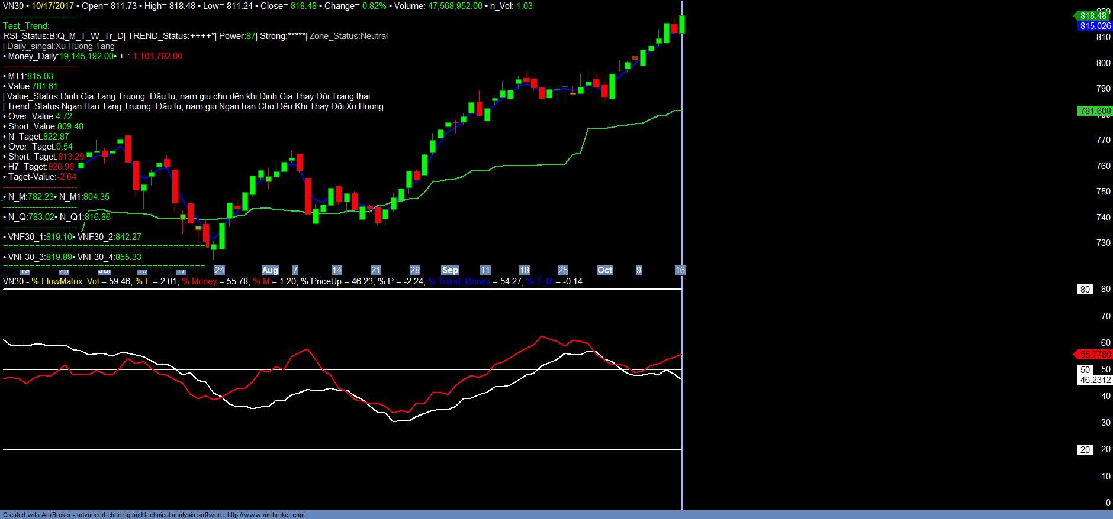Select the boxed 50 level marker
The image size is (1113, 519).
tap(1085, 370)
